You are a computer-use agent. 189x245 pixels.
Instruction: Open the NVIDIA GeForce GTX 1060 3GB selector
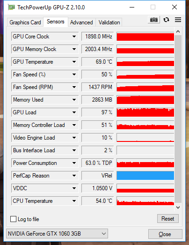point(57,234)
